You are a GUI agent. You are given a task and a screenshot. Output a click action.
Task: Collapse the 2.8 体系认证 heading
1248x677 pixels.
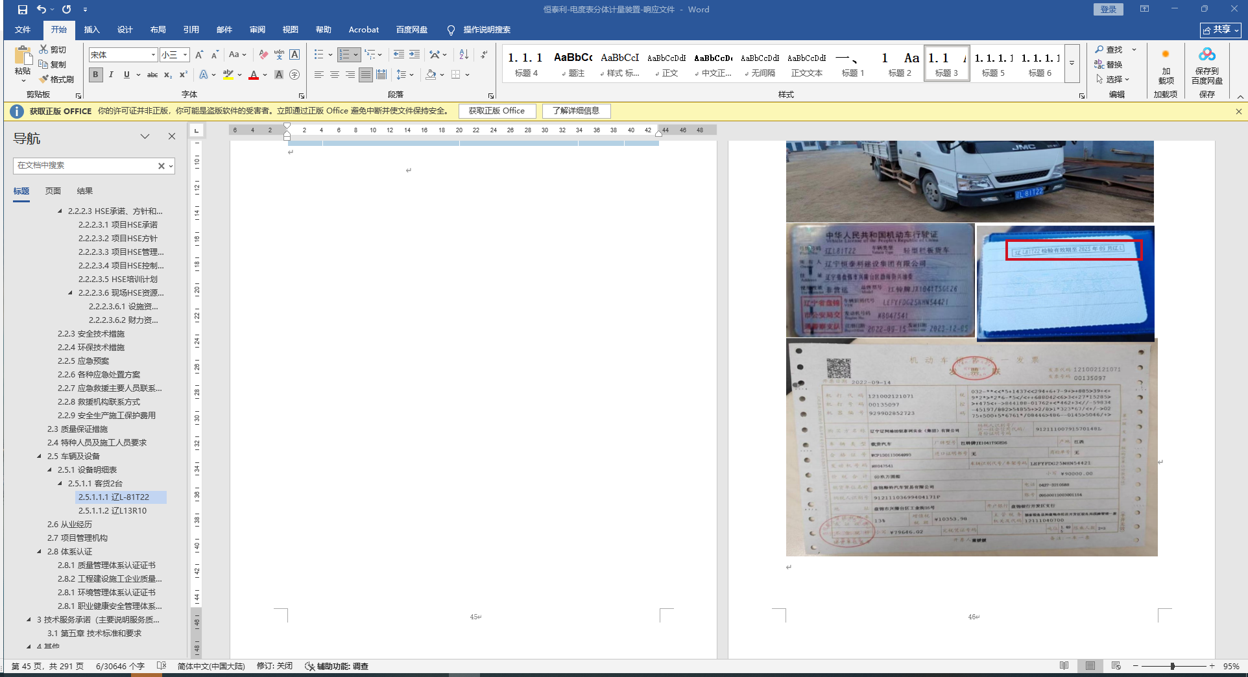tap(40, 552)
